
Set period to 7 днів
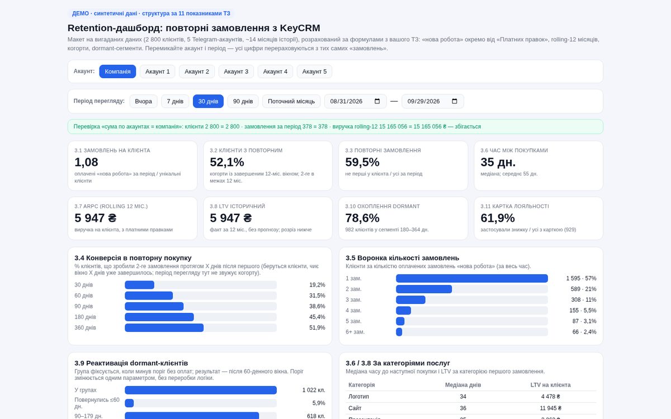pos(175,101)
